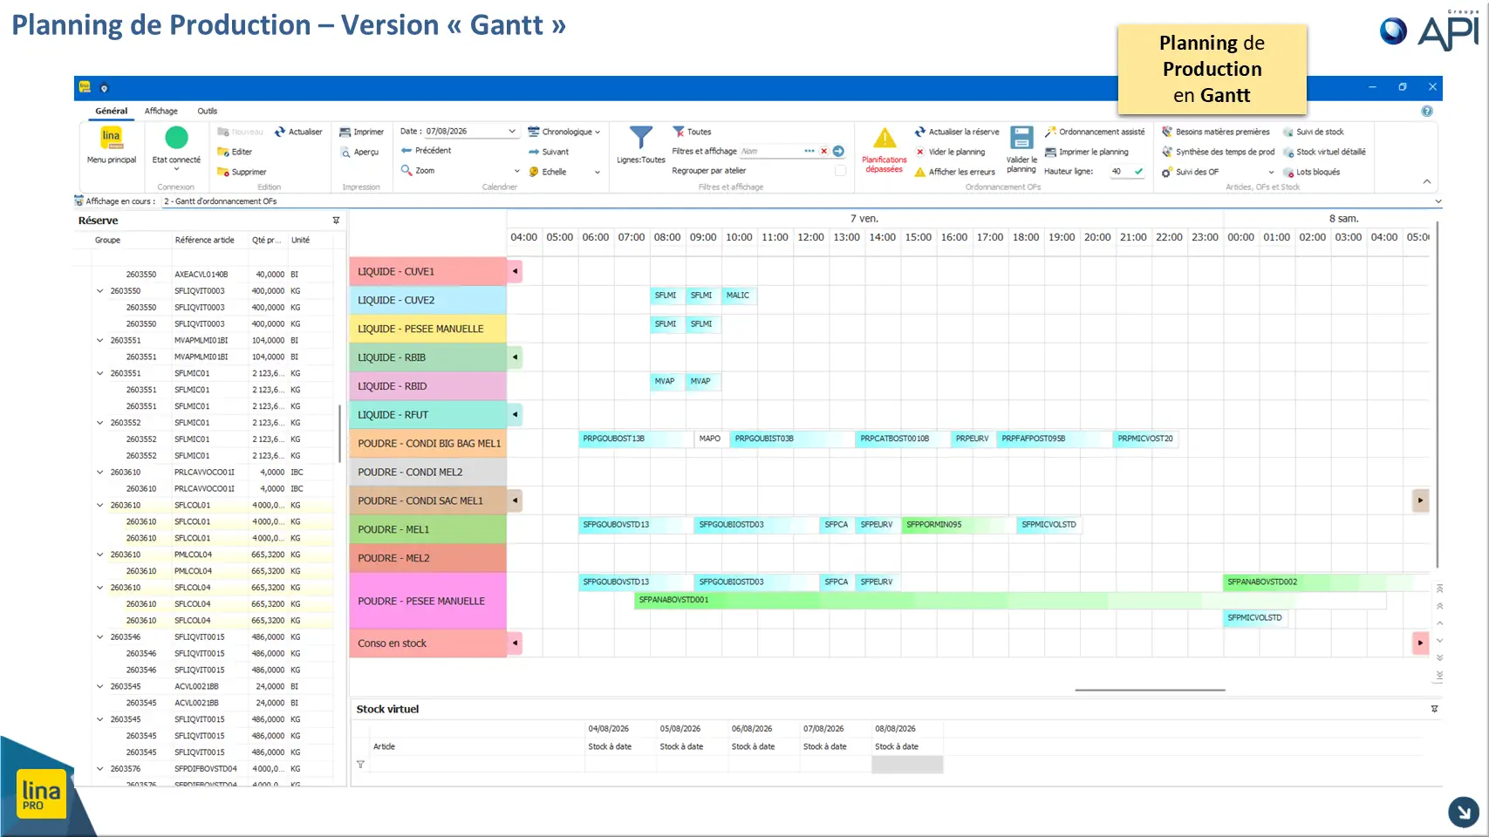The image size is (1489, 837).
Task: Toggle the Regrouper par atelier checkbox
Action: coord(840,171)
